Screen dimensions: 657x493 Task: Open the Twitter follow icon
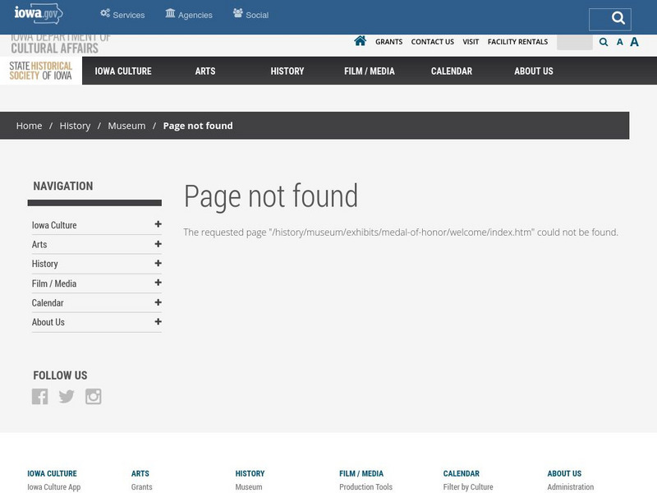click(67, 396)
